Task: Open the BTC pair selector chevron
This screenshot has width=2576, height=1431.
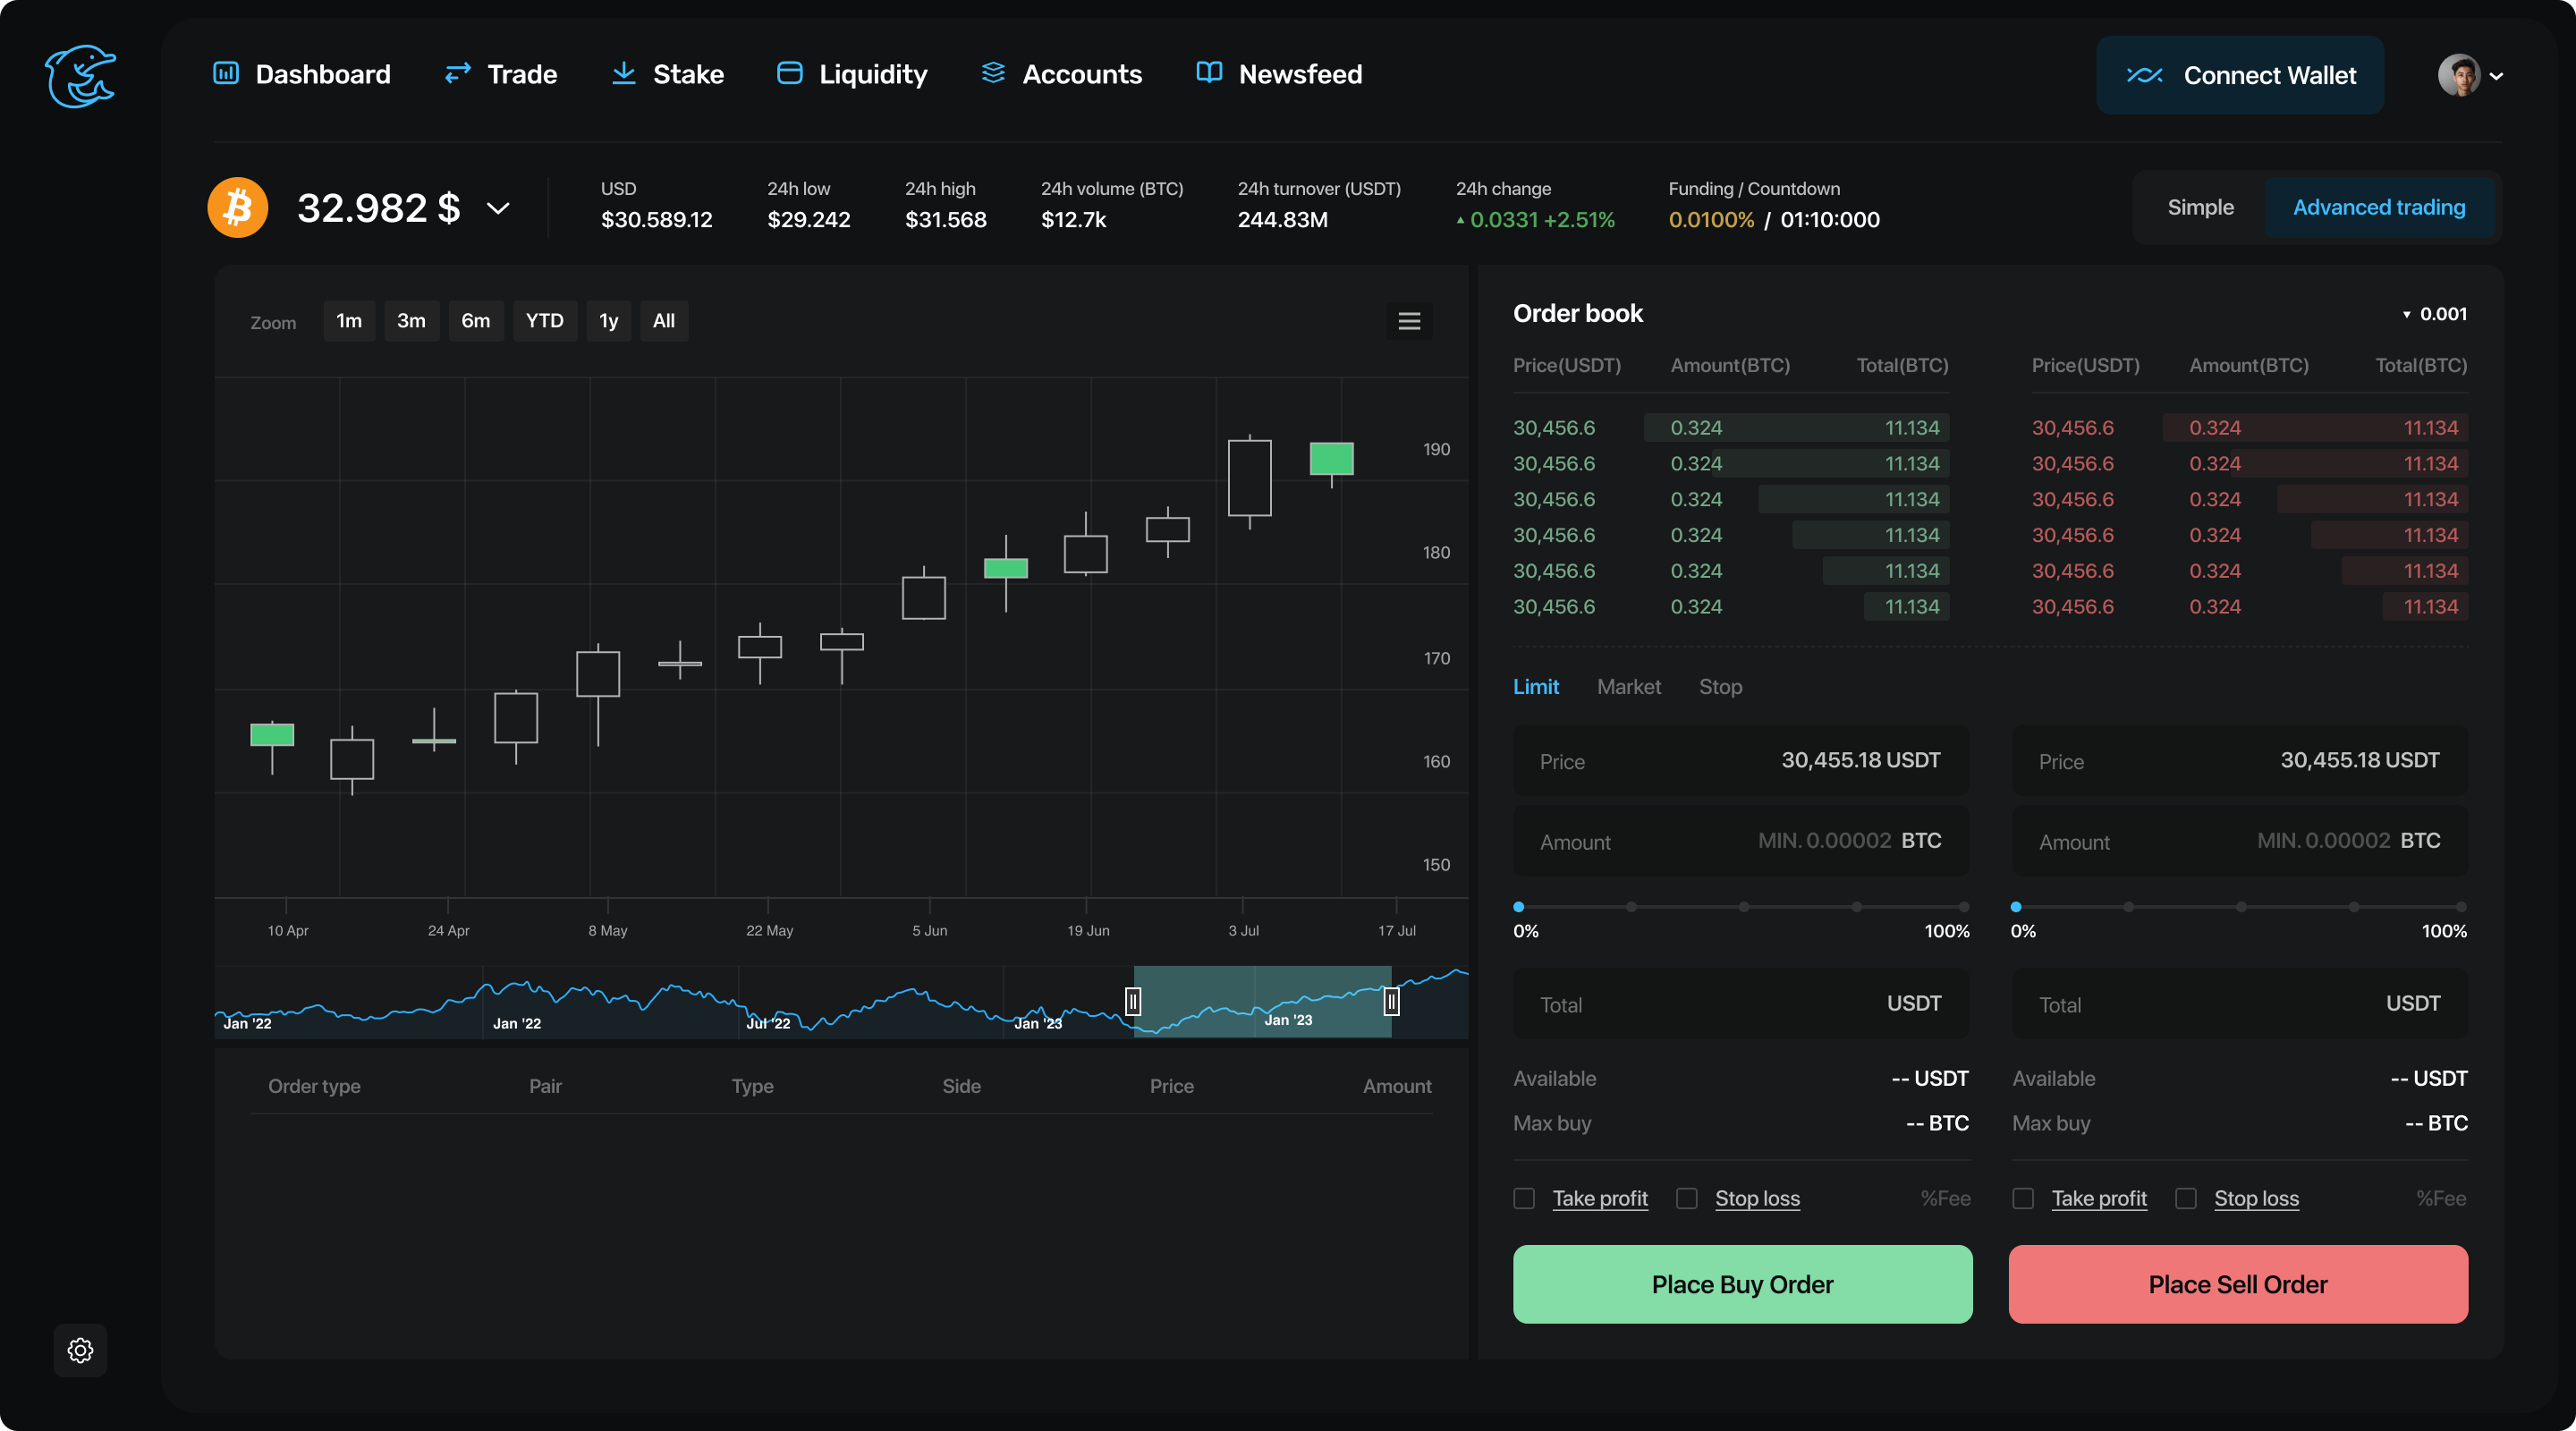Action: tap(497, 209)
